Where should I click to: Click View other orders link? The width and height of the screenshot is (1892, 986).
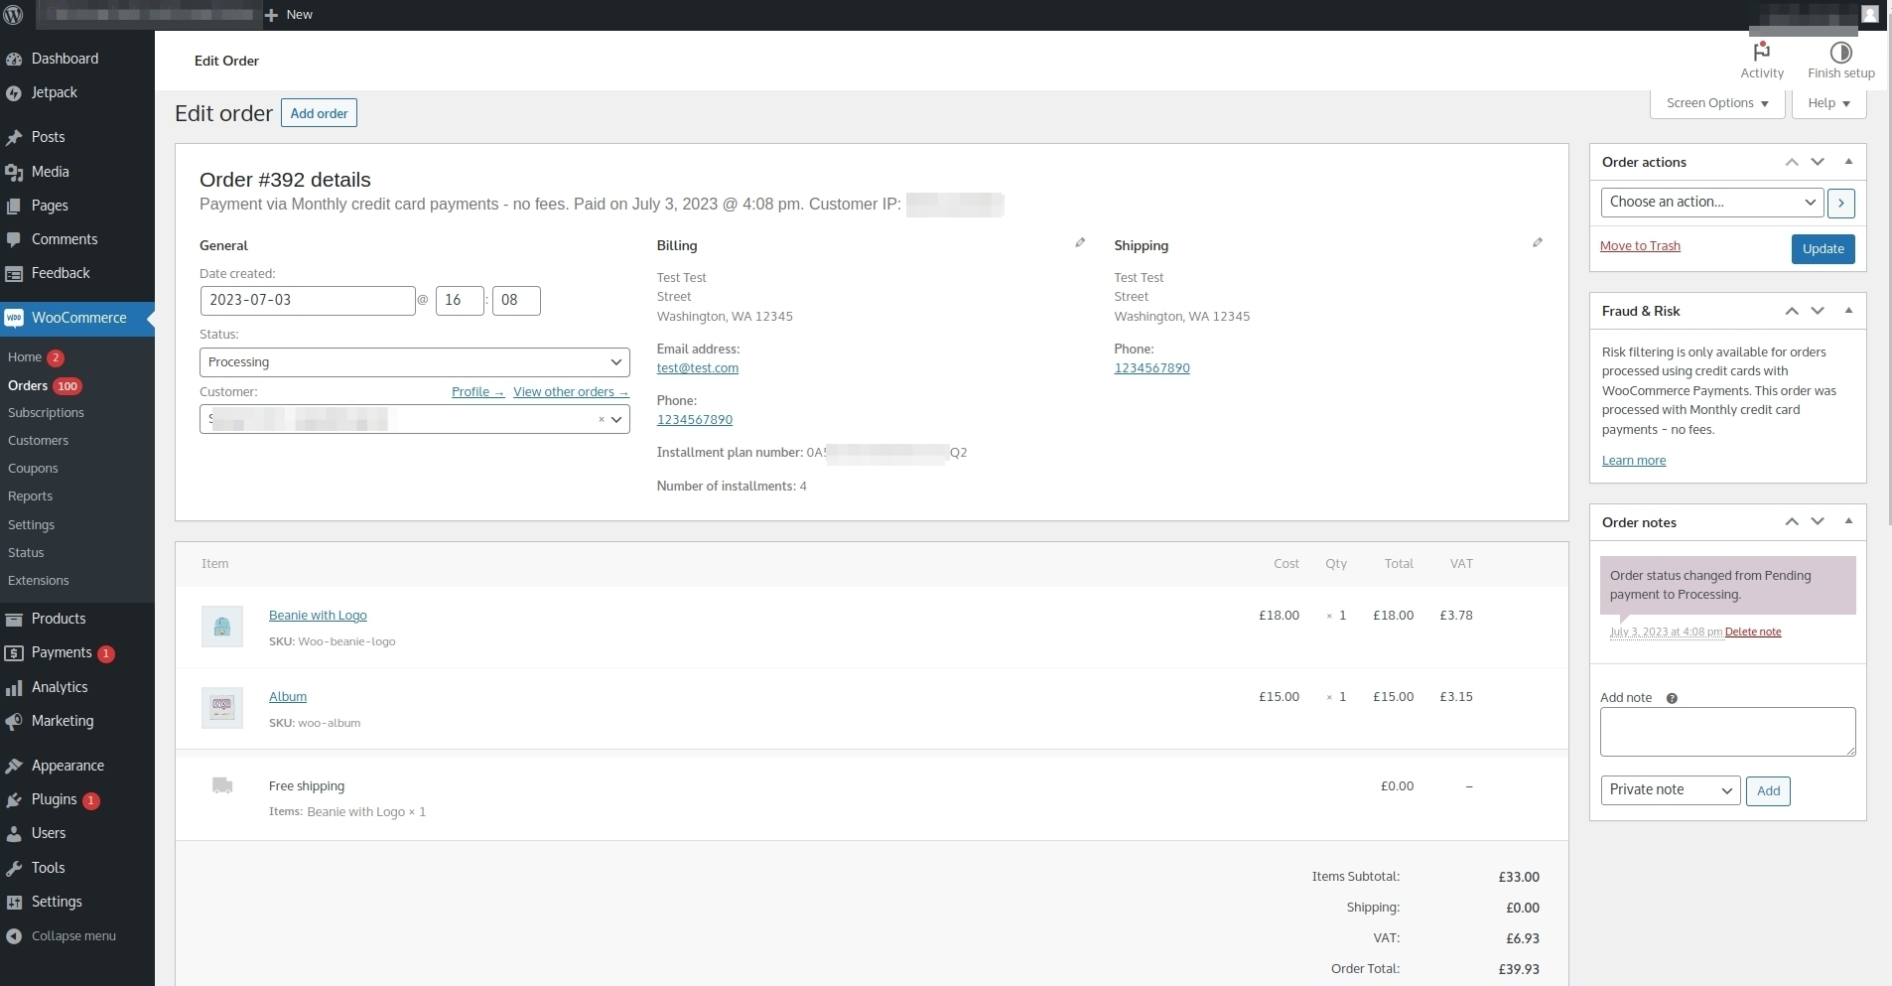(x=571, y=392)
